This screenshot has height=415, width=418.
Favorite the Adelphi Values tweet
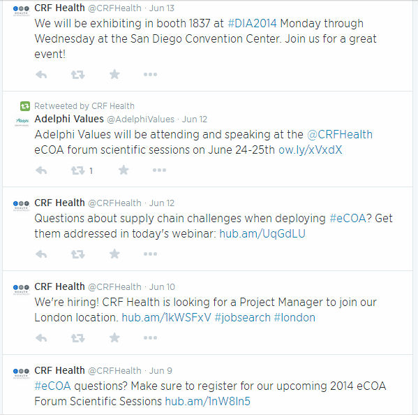tap(124, 170)
